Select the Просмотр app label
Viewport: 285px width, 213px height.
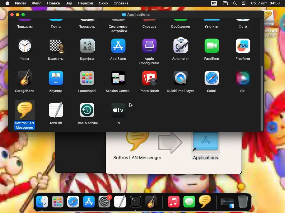[x=87, y=26]
